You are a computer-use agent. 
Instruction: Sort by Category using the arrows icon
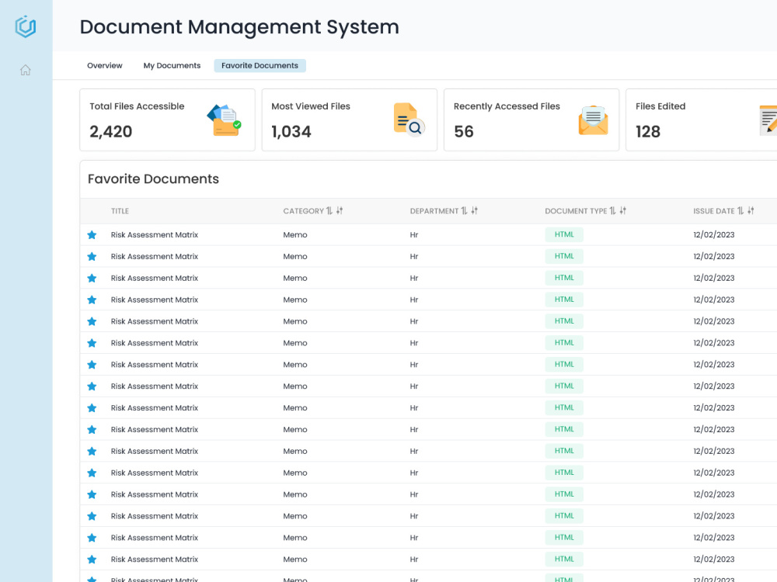(x=329, y=211)
